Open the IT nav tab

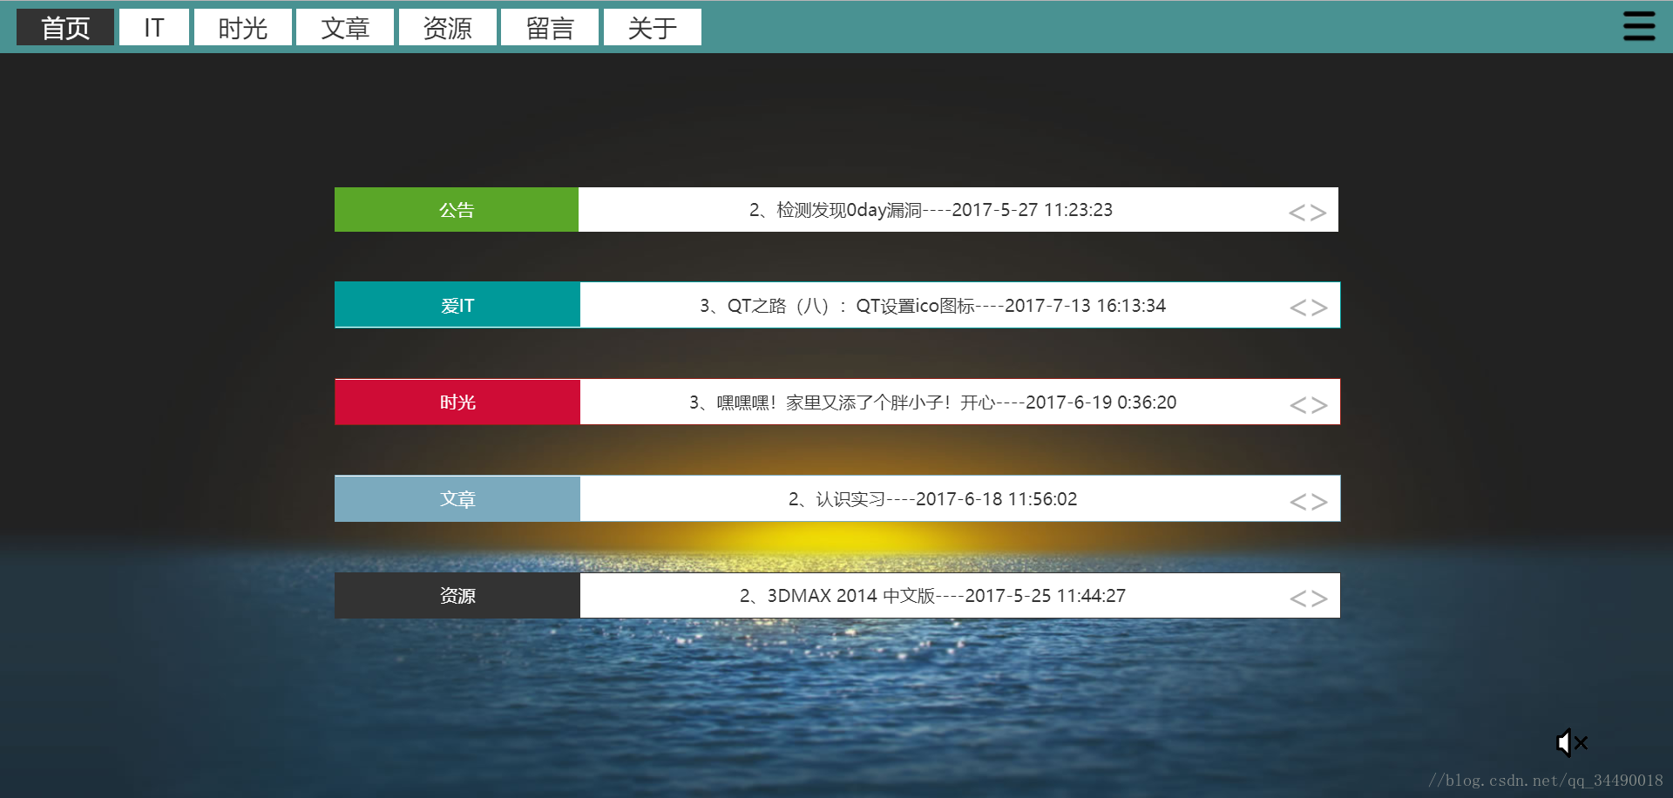click(x=154, y=27)
